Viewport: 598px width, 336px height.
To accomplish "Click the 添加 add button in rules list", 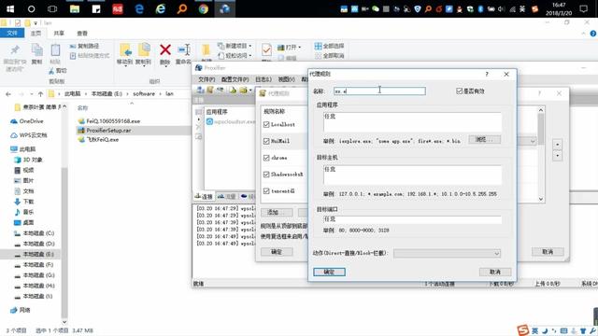I will (277, 213).
